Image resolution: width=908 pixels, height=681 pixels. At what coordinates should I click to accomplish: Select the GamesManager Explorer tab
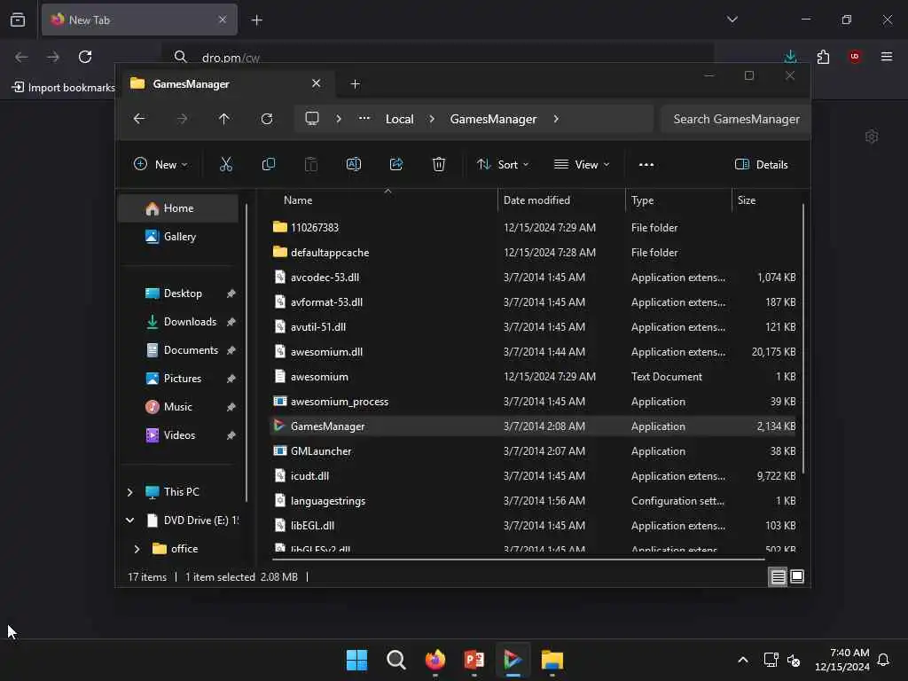click(226, 84)
